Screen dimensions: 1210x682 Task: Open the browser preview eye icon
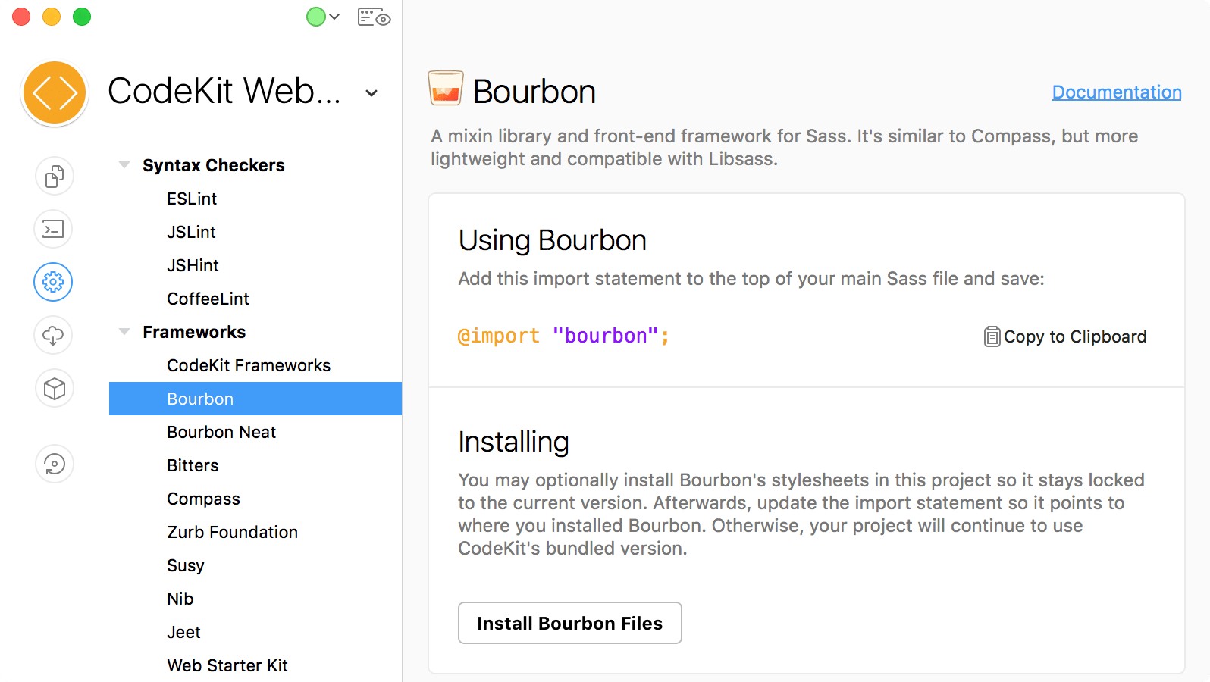374,17
